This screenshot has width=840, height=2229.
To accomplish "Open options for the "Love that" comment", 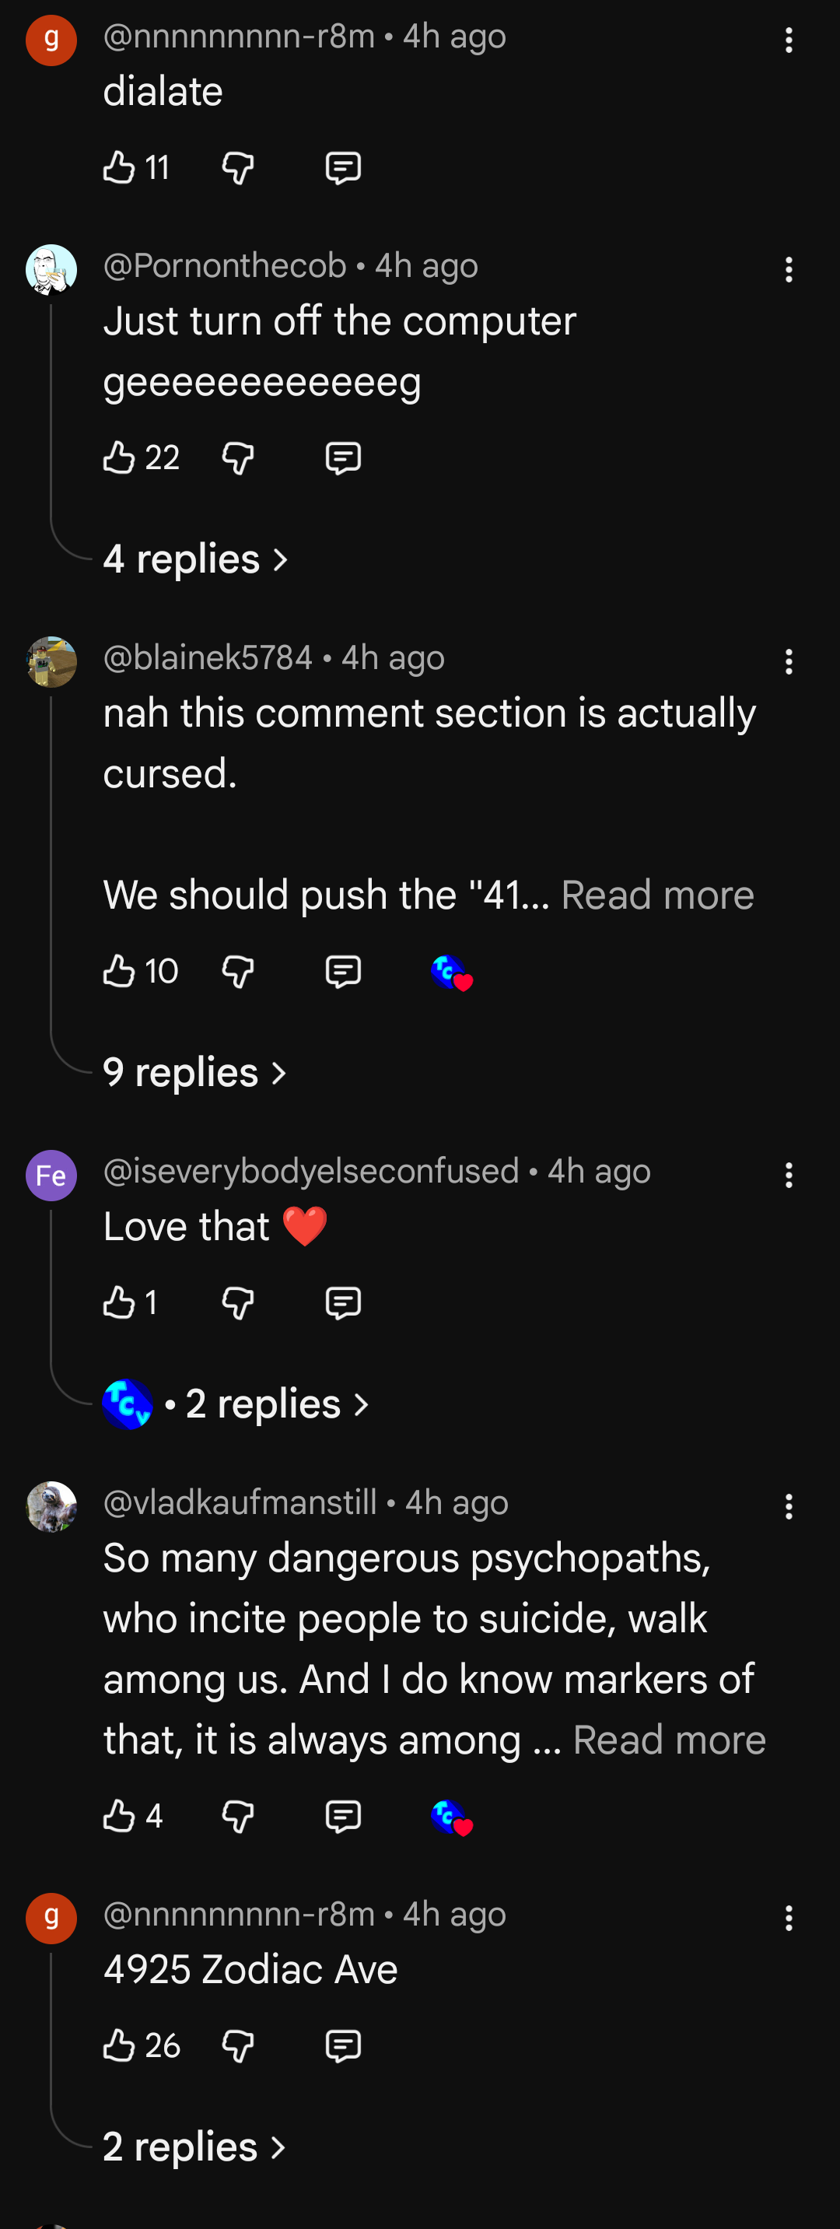I will [x=788, y=1175].
